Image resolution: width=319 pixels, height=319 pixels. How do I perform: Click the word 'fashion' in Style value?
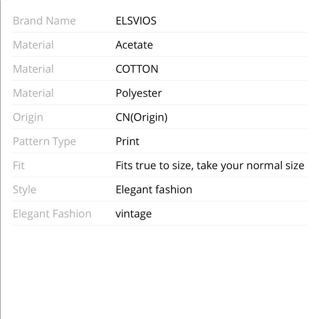click(174, 189)
